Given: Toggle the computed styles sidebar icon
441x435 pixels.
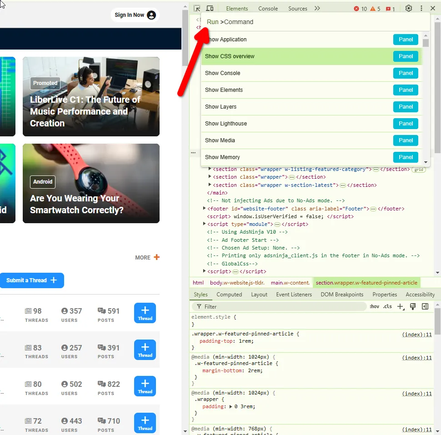Looking at the screenshot, I should click(425, 307).
